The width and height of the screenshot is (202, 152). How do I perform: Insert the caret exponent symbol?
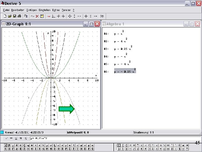click(x=138, y=145)
